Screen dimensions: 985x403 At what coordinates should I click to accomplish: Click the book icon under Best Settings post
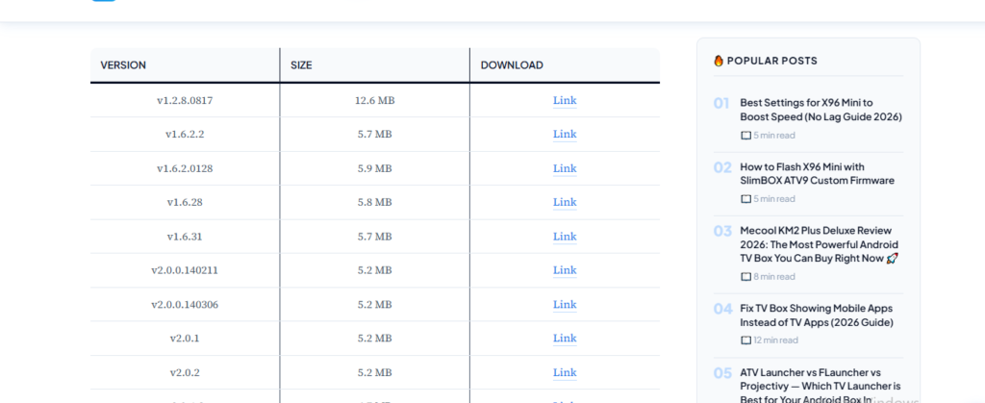point(745,136)
